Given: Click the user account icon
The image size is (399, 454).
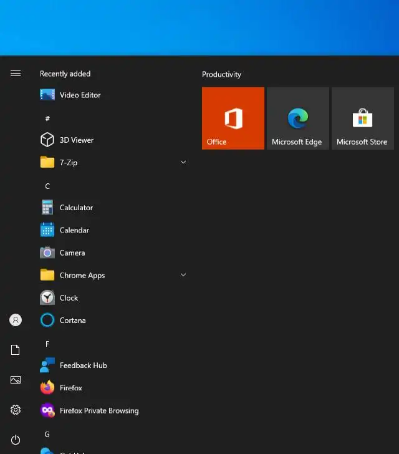Looking at the screenshot, I should 16,320.
